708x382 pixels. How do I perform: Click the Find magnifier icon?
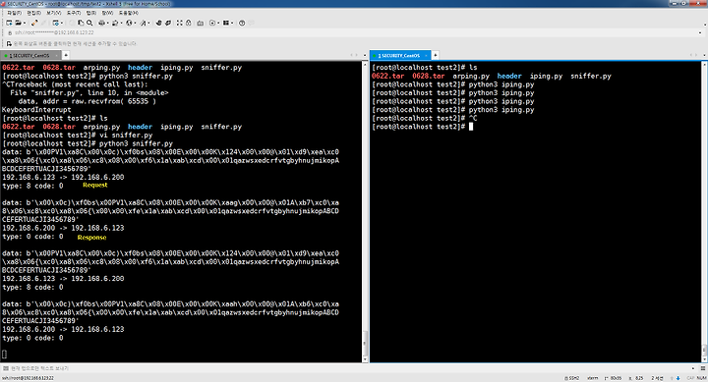pos(89,23)
